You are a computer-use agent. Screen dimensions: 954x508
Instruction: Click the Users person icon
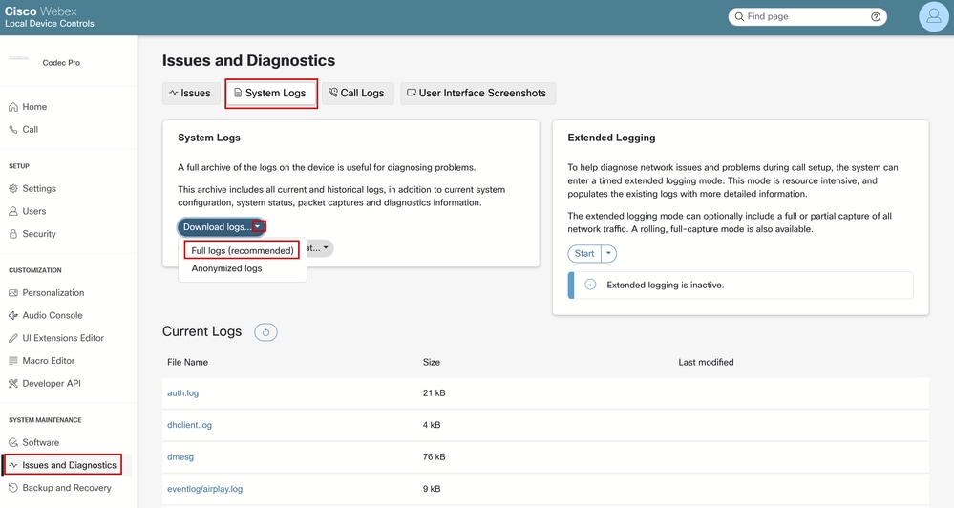(12, 211)
